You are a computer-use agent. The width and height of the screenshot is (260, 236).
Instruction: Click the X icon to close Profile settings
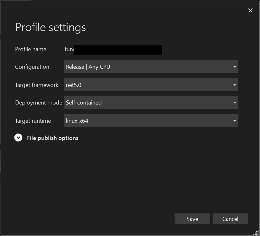tap(250, 10)
